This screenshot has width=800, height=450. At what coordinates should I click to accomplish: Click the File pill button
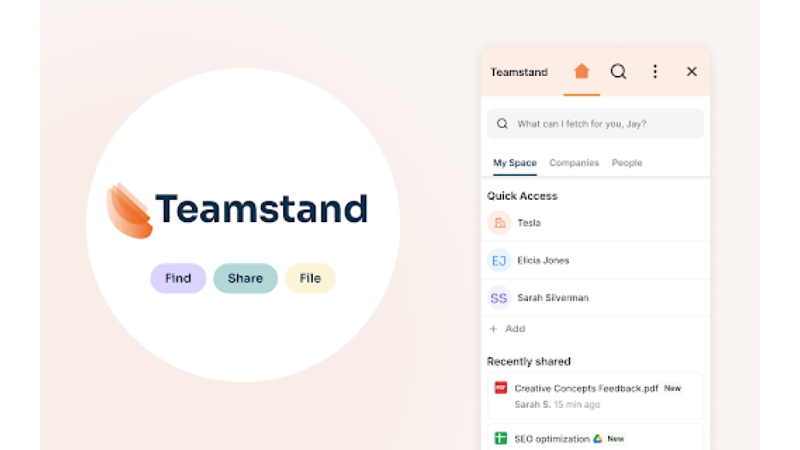(310, 278)
